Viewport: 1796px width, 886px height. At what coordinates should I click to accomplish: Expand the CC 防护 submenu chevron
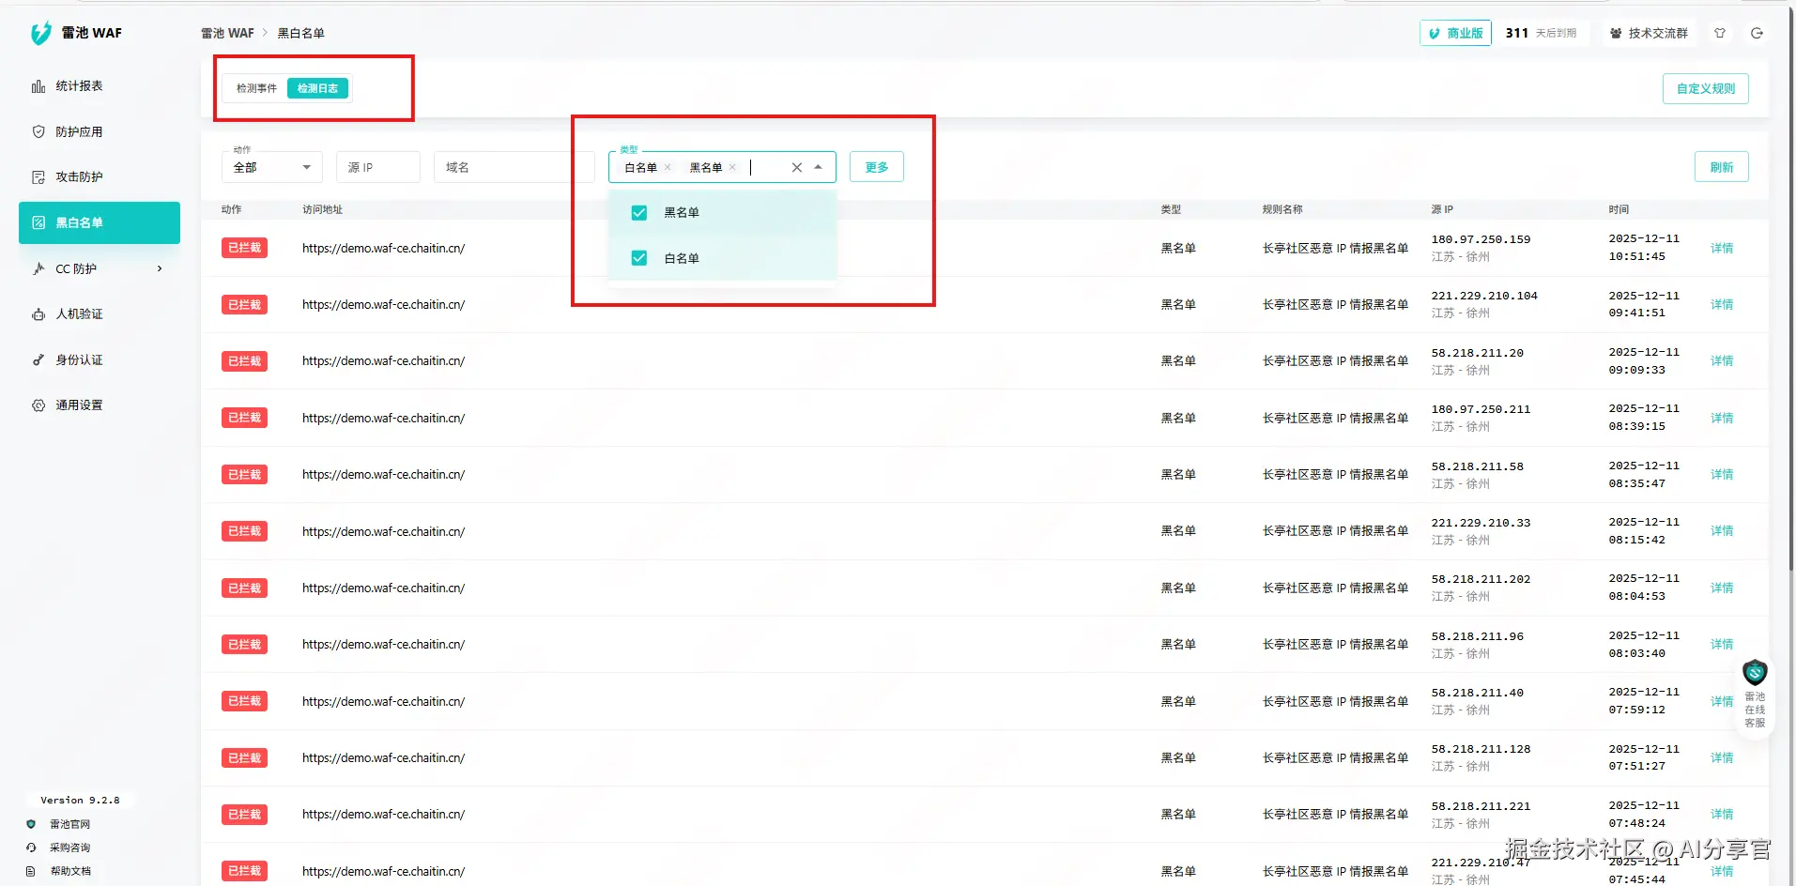point(160,268)
